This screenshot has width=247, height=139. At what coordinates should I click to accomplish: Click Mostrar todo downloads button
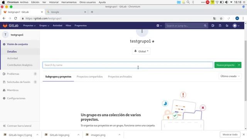(x=230, y=135)
